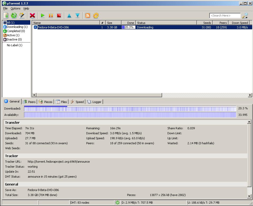This screenshot has width=253, height=206.
Task: Click the DHT: 83 nodes status field
Action: (92, 203)
